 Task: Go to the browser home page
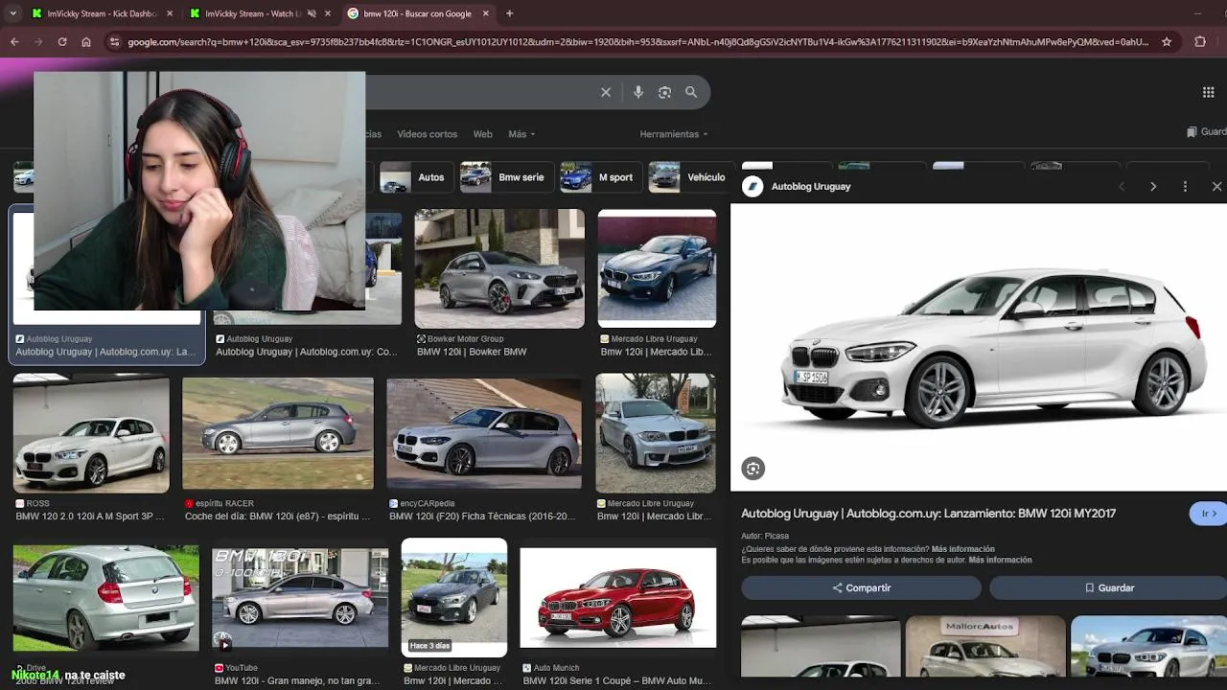point(86,42)
